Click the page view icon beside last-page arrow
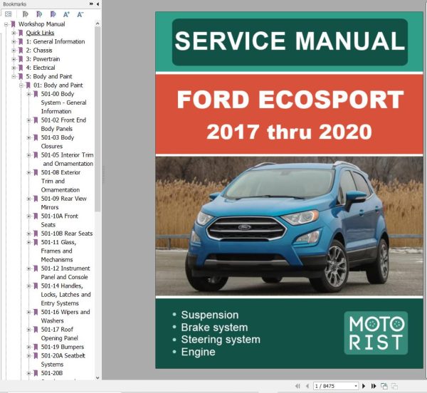This screenshot has width=427, height=393. tap(384, 386)
